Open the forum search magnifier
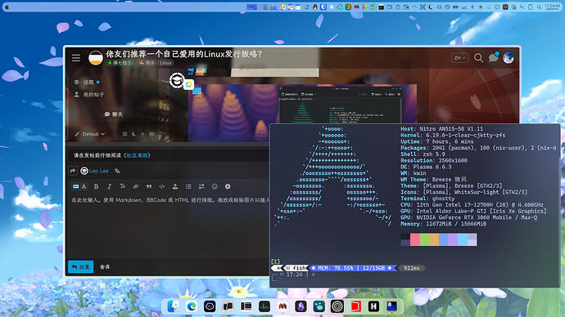Screen dimensions: 565x317 click(x=478, y=58)
